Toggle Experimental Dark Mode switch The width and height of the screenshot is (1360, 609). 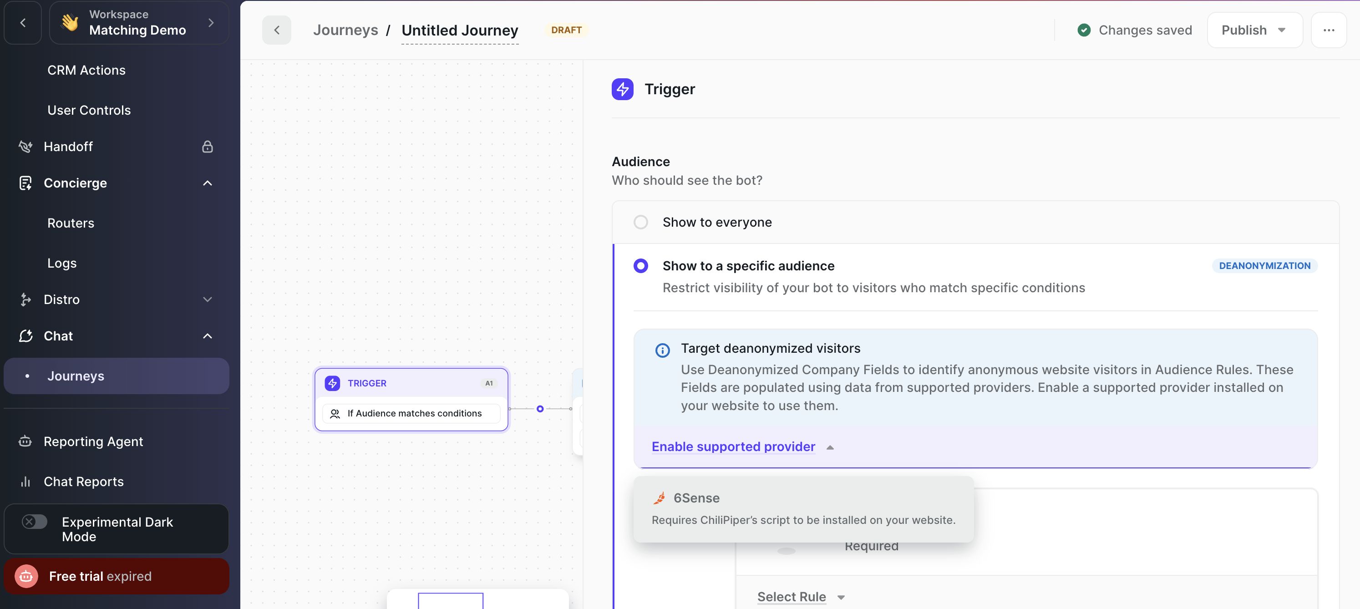tap(34, 522)
